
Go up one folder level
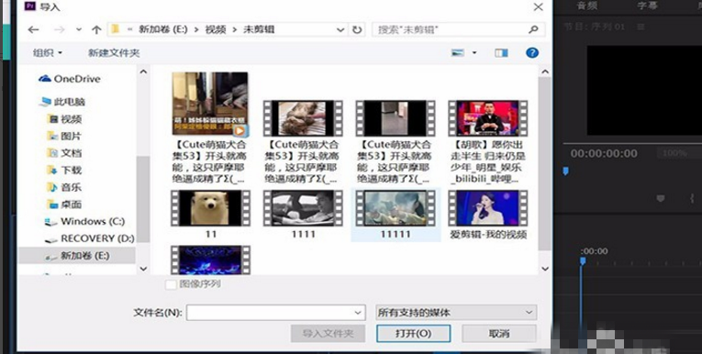click(x=96, y=29)
